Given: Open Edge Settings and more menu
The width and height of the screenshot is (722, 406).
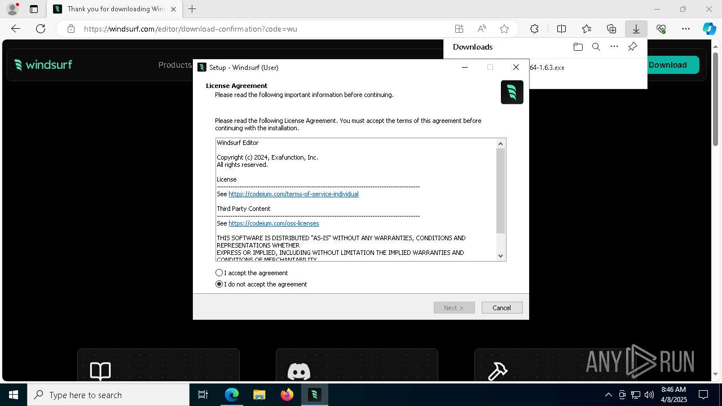Looking at the screenshot, I should point(686,29).
